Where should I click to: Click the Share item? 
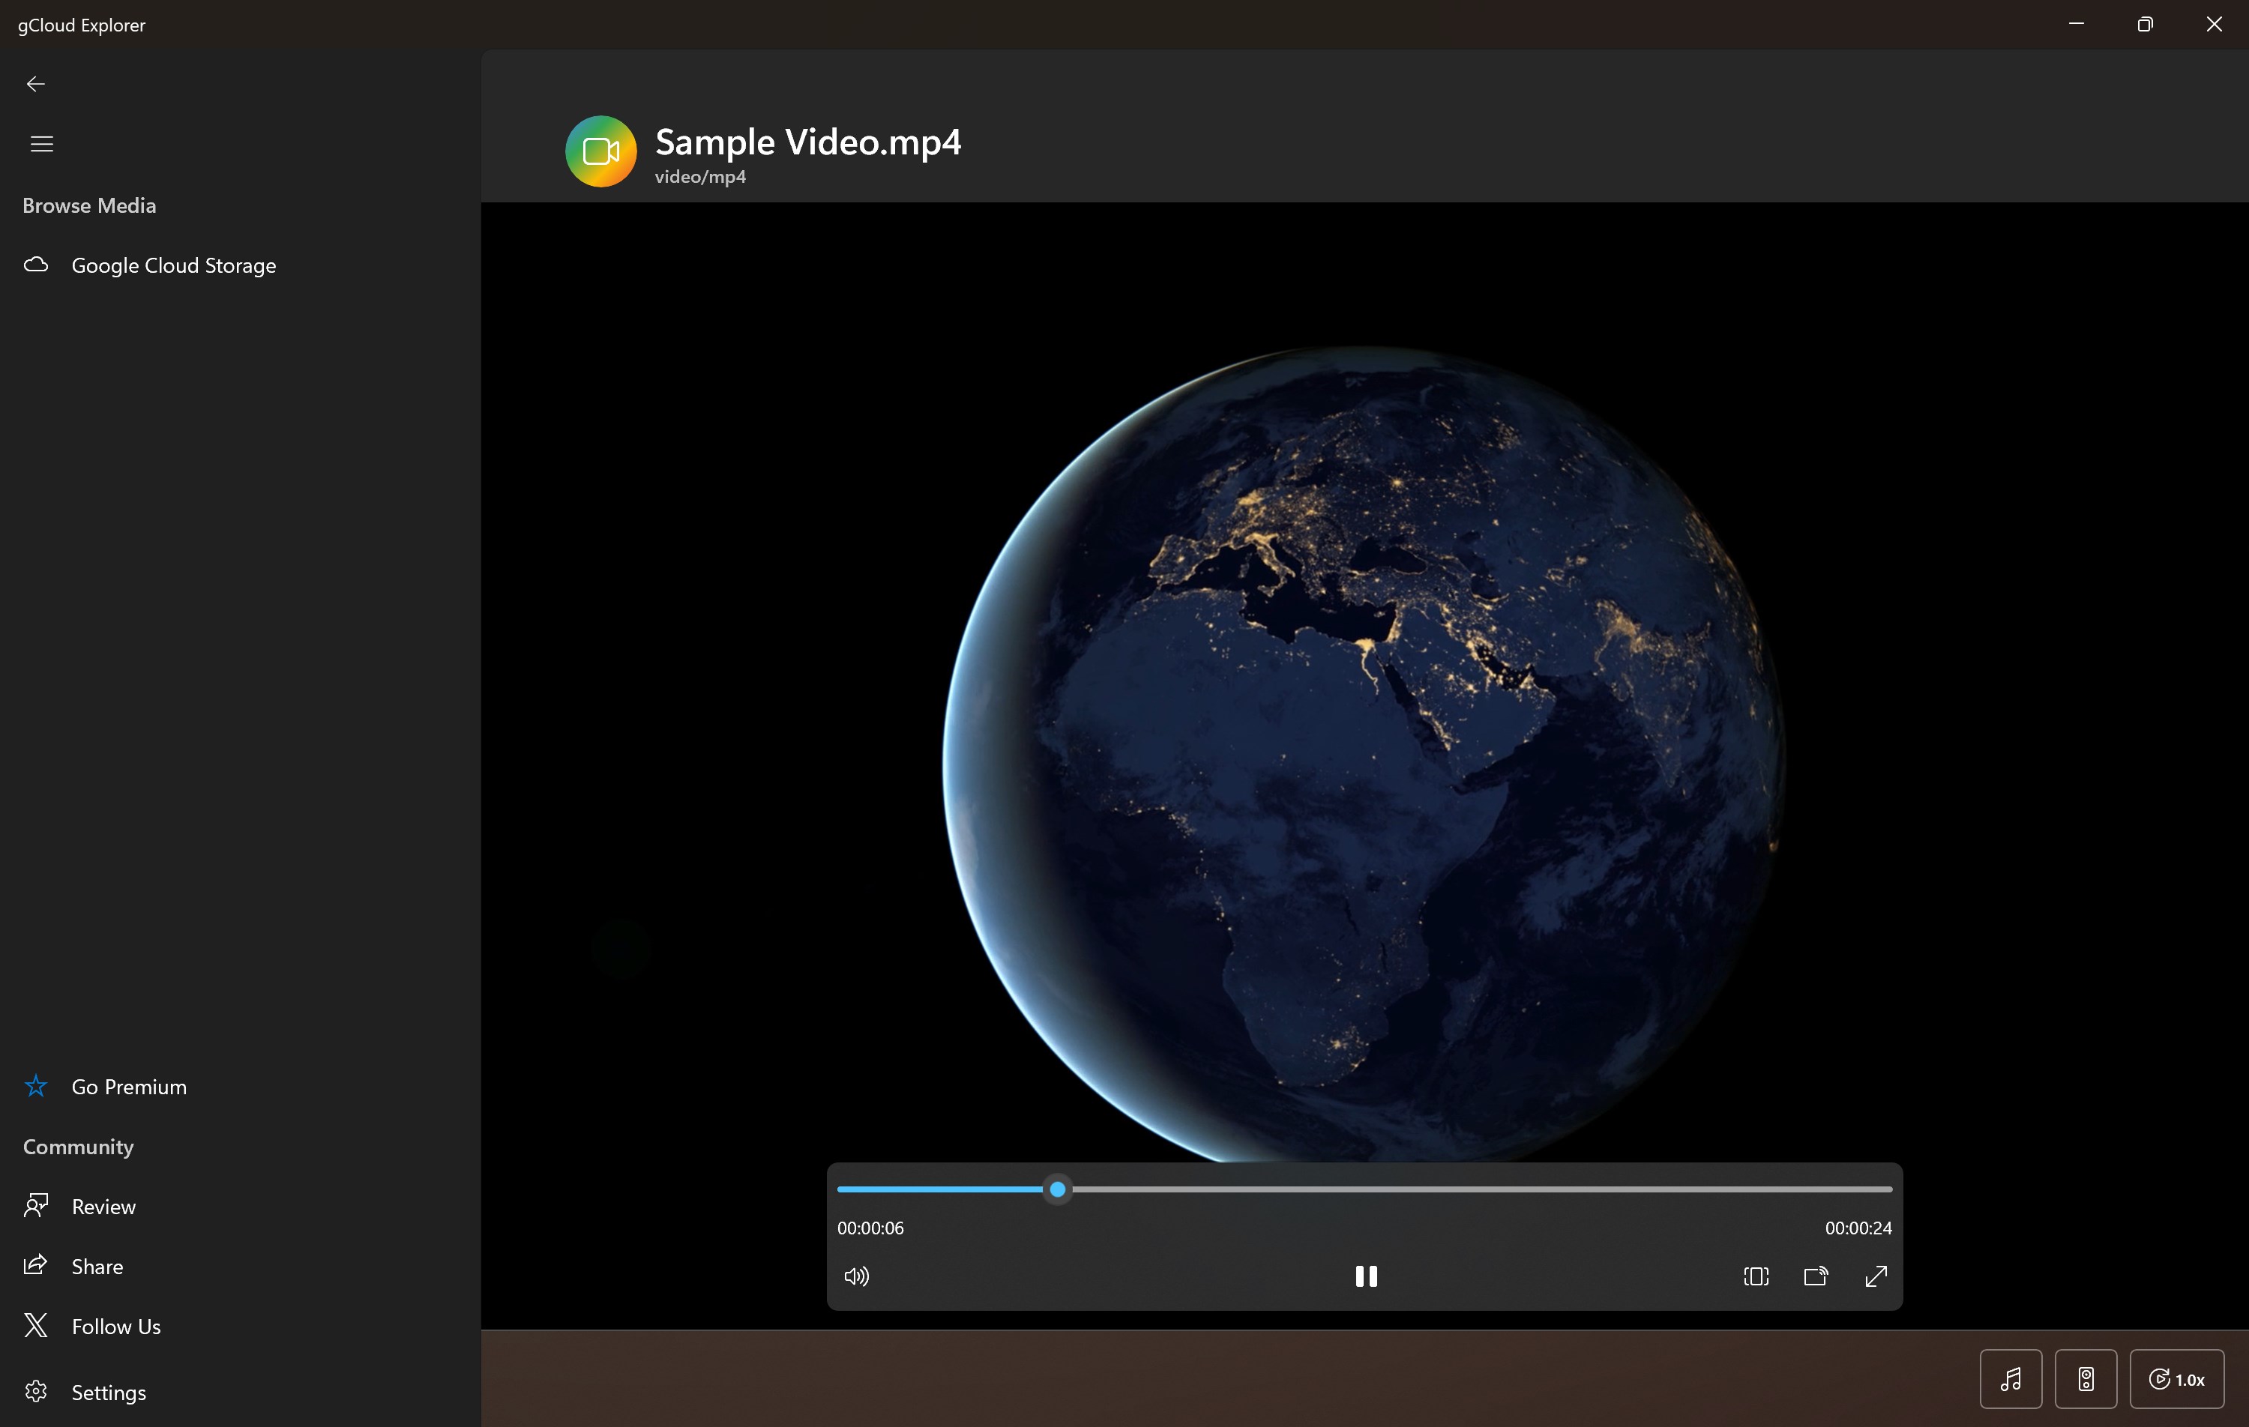coord(97,1267)
